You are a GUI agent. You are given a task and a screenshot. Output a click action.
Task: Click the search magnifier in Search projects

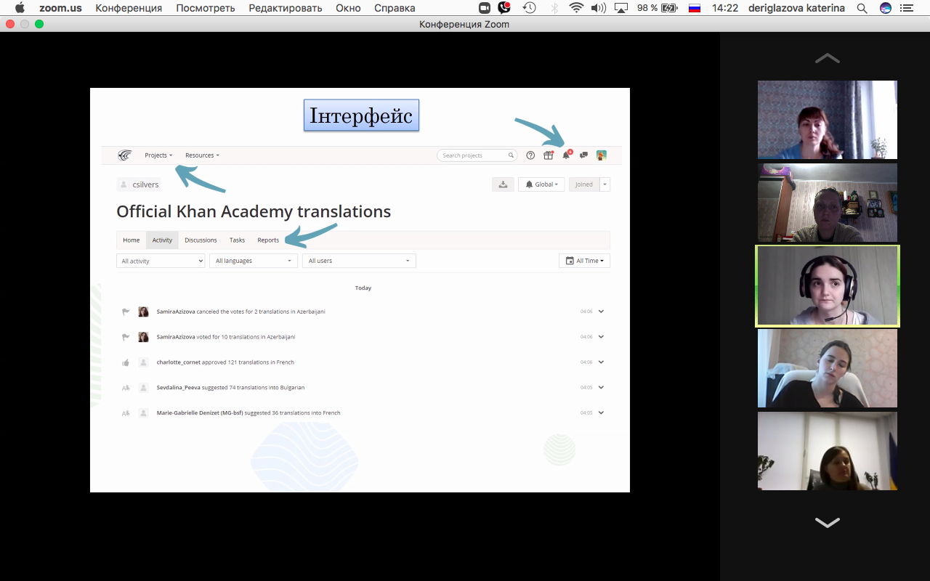511,155
